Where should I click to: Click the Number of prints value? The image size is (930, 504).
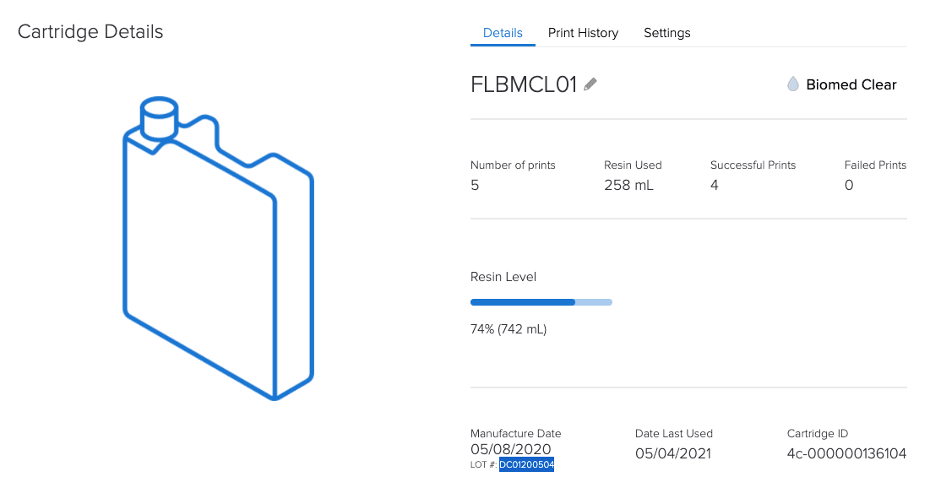click(x=475, y=185)
